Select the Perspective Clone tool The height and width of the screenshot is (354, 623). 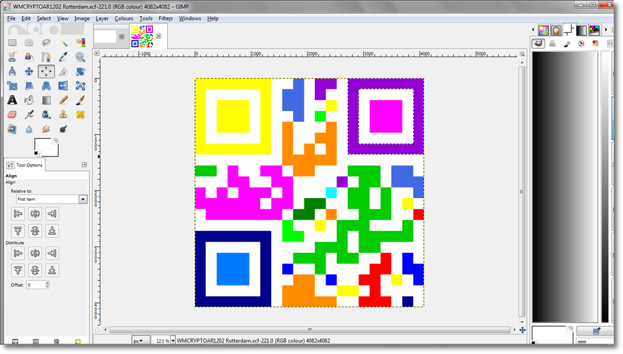(x=12, y=129)
